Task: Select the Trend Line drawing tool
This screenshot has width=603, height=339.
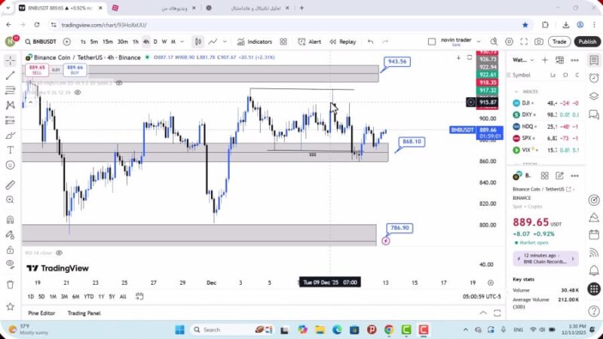Action: point(10,75)
